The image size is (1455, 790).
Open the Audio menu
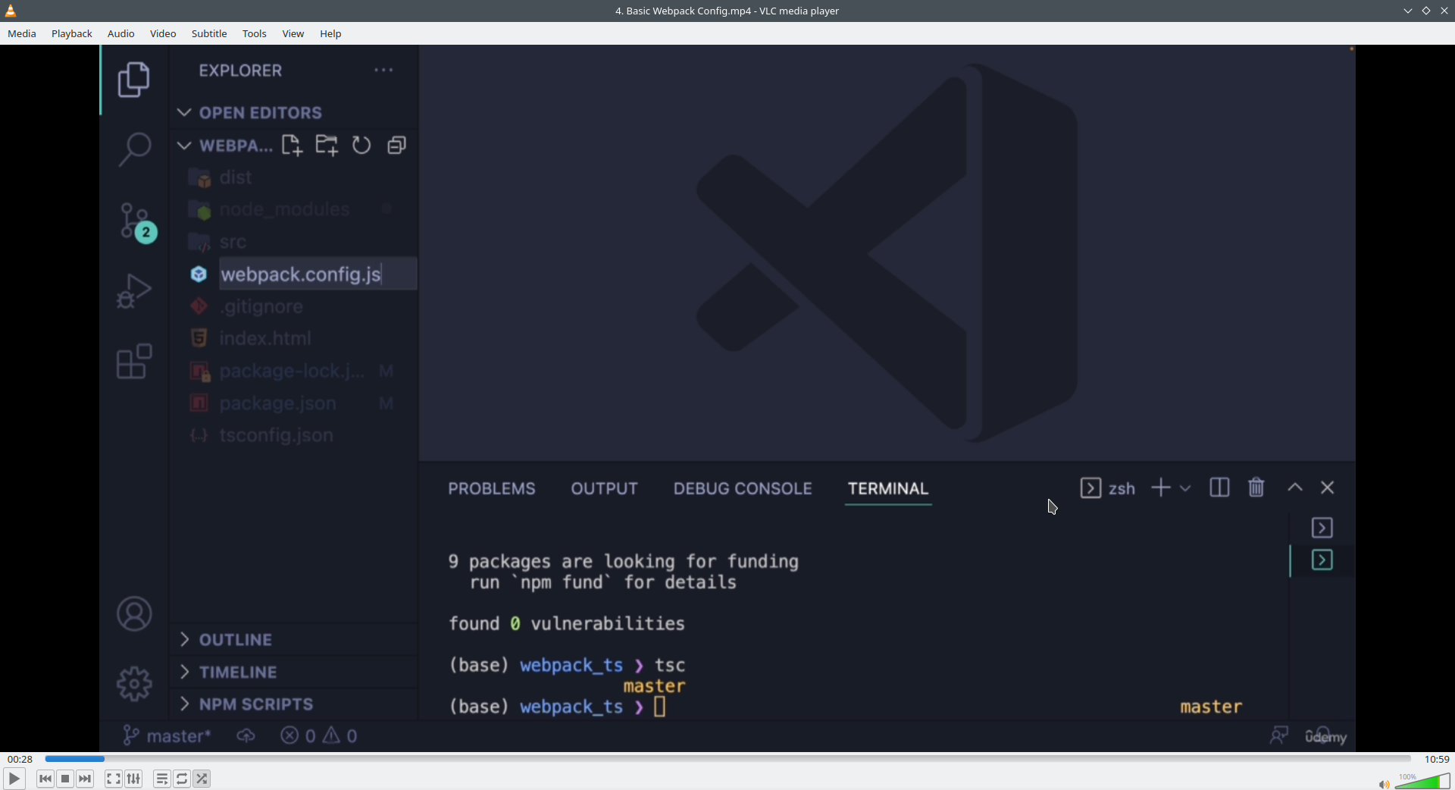click(120, 33)
